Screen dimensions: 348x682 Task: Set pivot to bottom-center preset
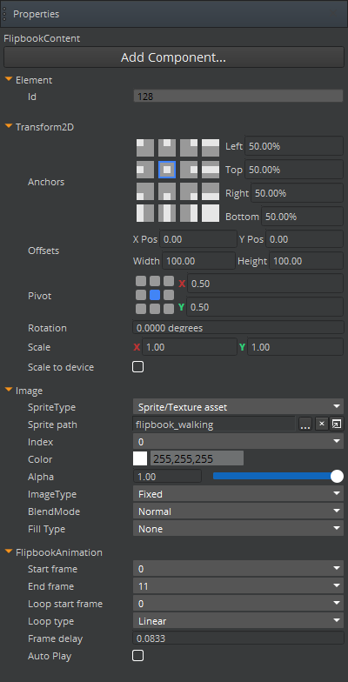(x=155, y=309)
